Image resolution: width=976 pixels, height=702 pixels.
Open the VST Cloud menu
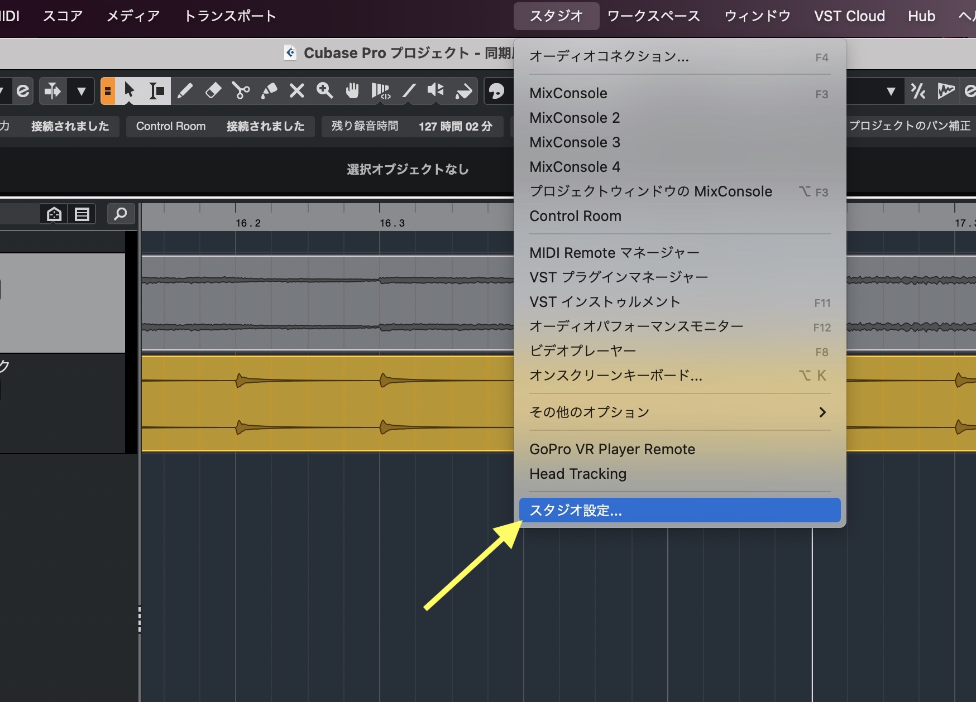click(x=849, y=16)
